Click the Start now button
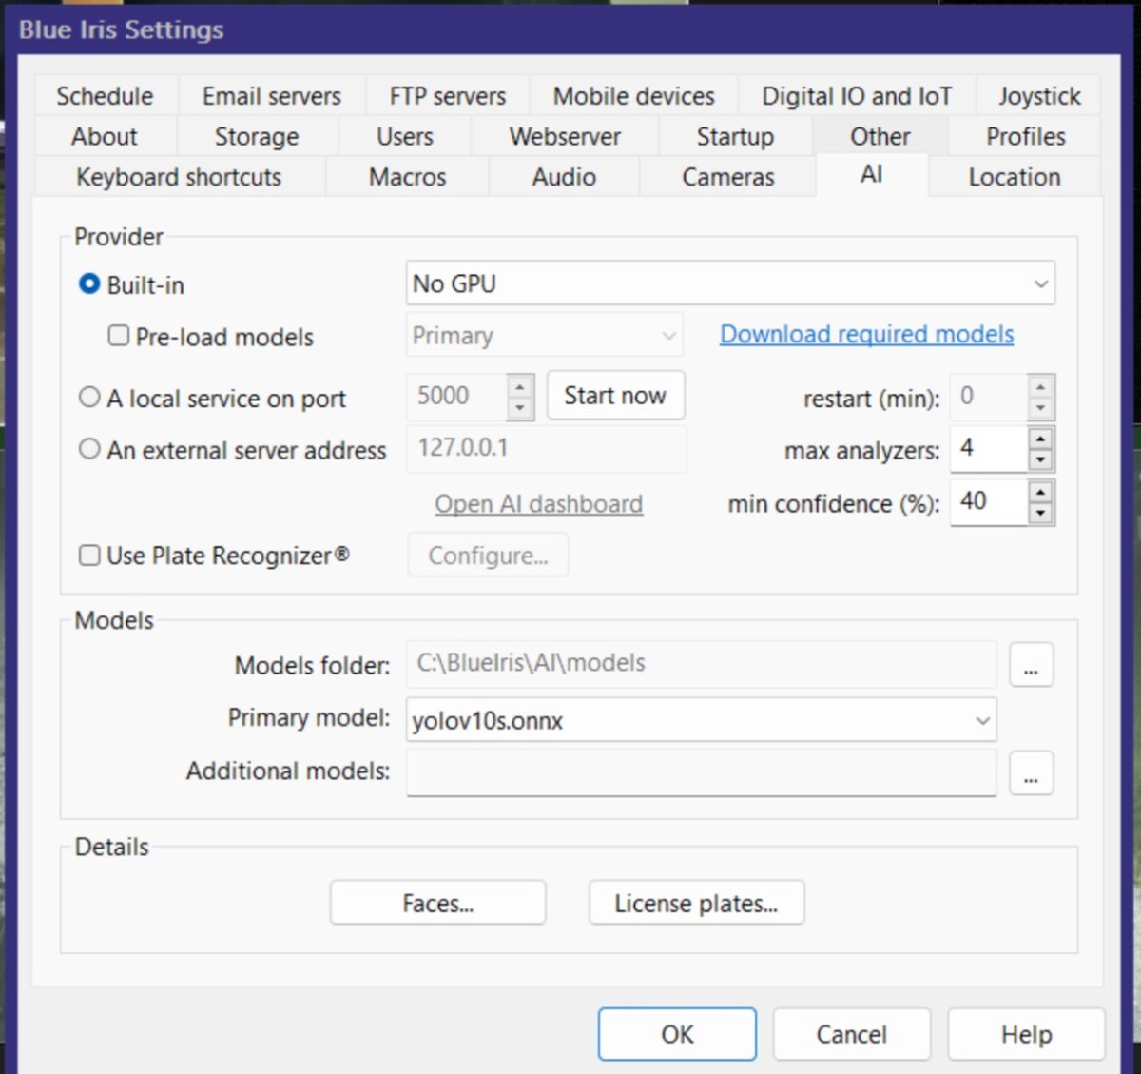 point(615,396)
